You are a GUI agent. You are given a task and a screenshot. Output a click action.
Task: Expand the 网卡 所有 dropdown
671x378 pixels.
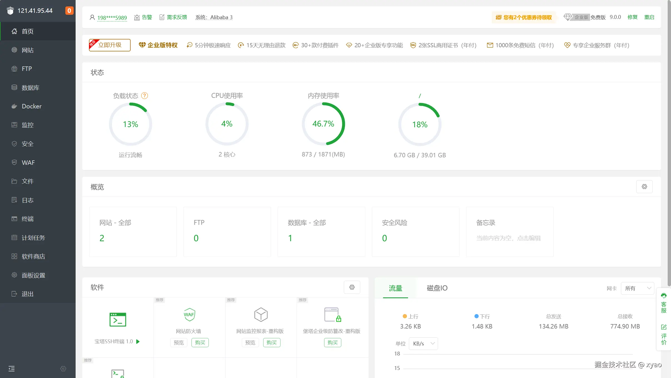point(637,288)
